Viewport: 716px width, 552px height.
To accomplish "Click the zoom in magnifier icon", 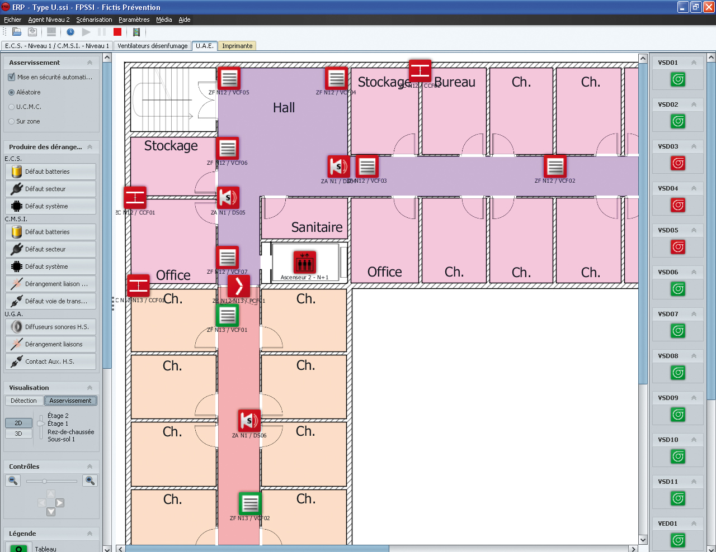I will pyautogui.click(x=89, y=480).
